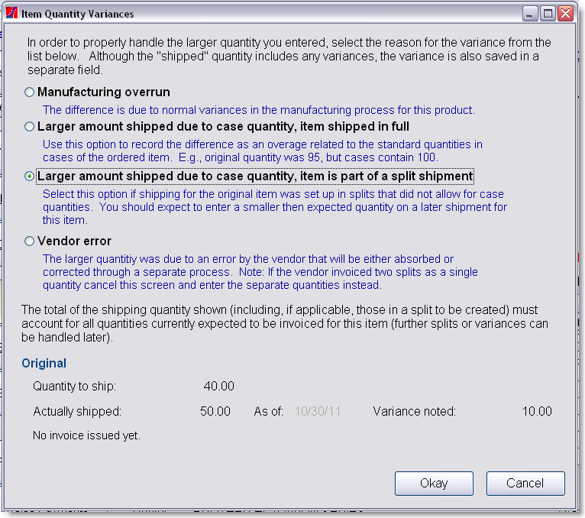Image resolution: width=585 pixels, height=518 pixels.
Task: Click the Actually shipped value 50.00
Action: click(215, 411)
